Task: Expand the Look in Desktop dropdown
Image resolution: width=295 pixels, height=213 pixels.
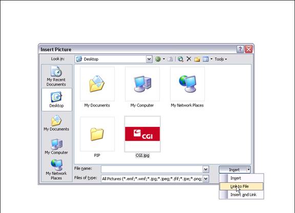Action: 149,59
